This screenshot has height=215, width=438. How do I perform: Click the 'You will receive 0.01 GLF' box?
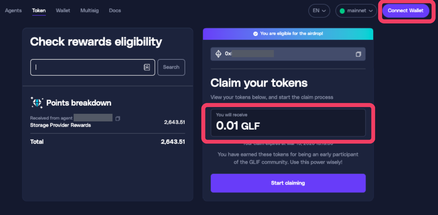point(288,123)
